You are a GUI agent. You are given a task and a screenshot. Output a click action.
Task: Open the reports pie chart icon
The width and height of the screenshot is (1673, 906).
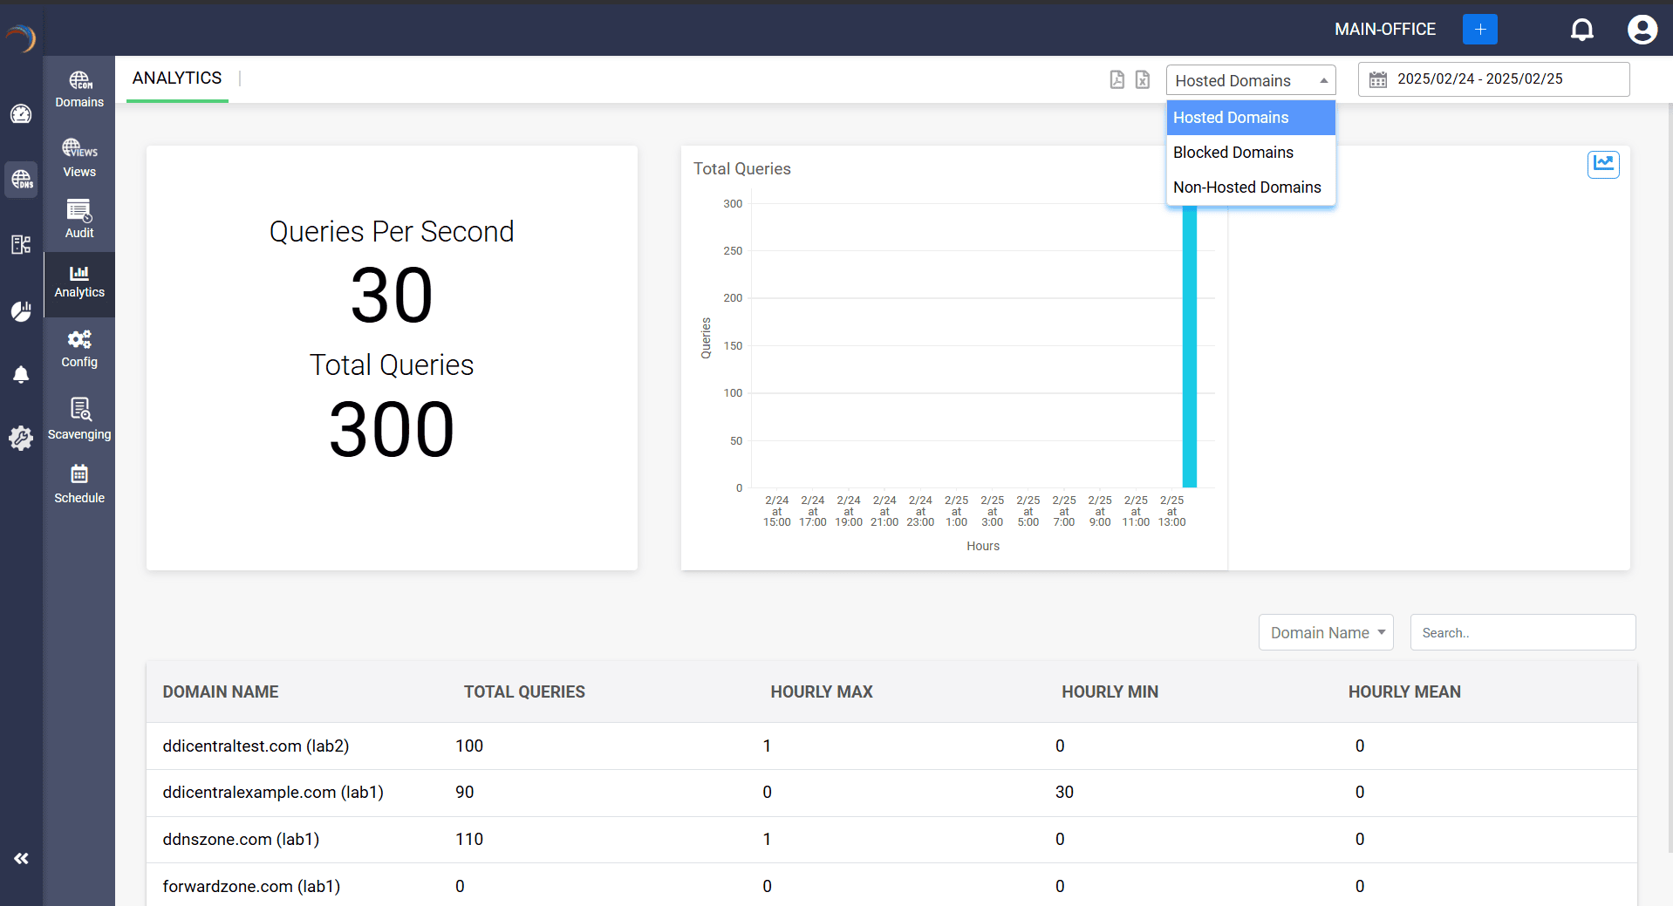[21, 311]
